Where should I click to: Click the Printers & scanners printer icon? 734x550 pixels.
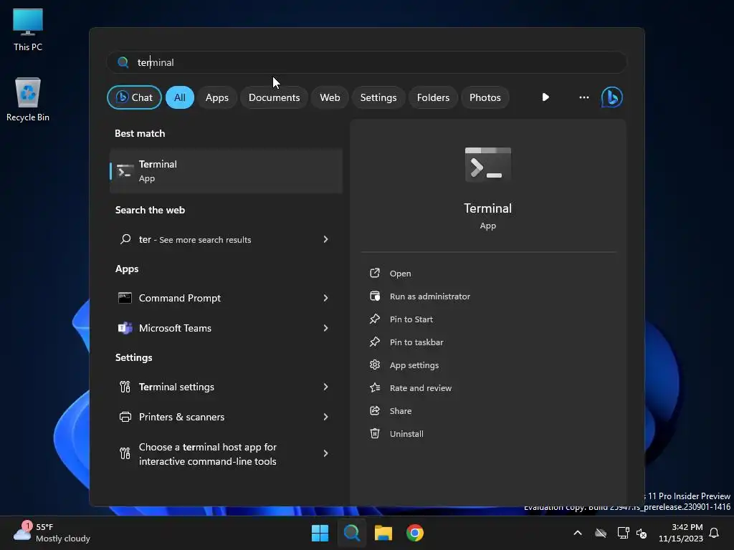[125, 417]
